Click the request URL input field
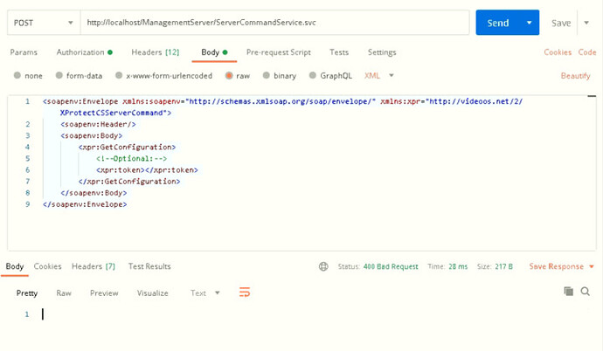603x351 pixels. 275,23
